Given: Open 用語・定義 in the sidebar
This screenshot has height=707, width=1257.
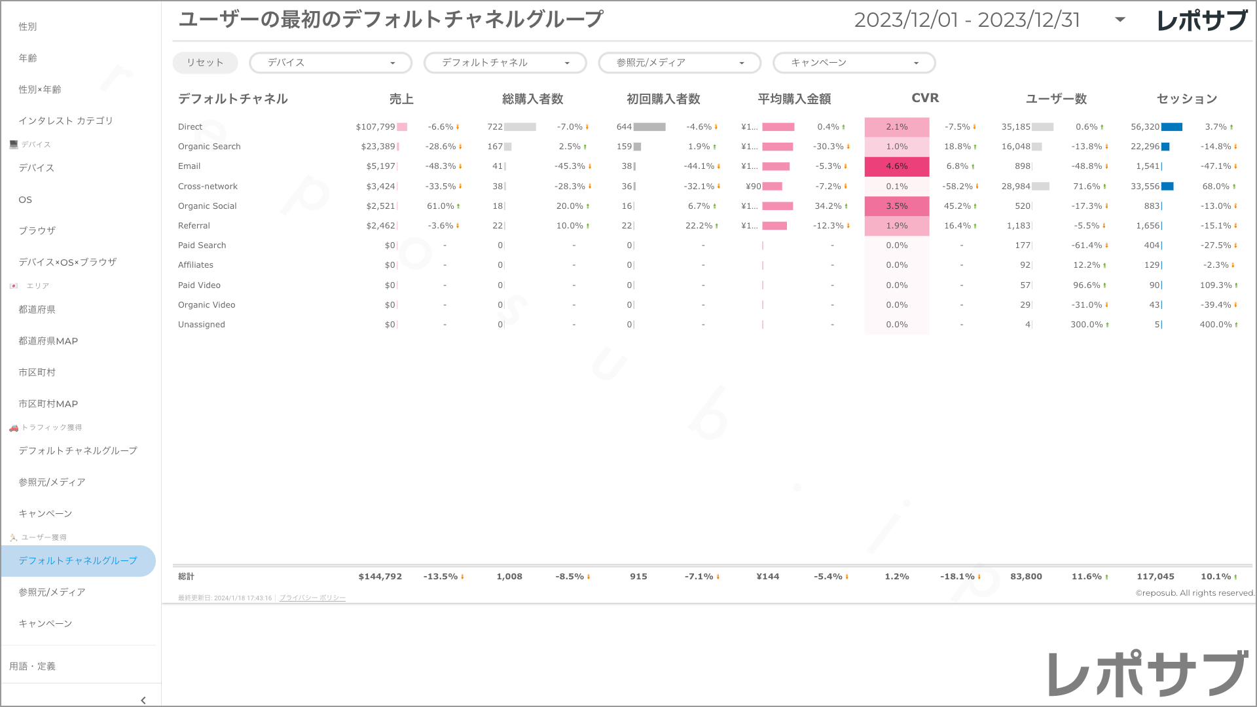Looking at the screenshot, I should point(33,666).
